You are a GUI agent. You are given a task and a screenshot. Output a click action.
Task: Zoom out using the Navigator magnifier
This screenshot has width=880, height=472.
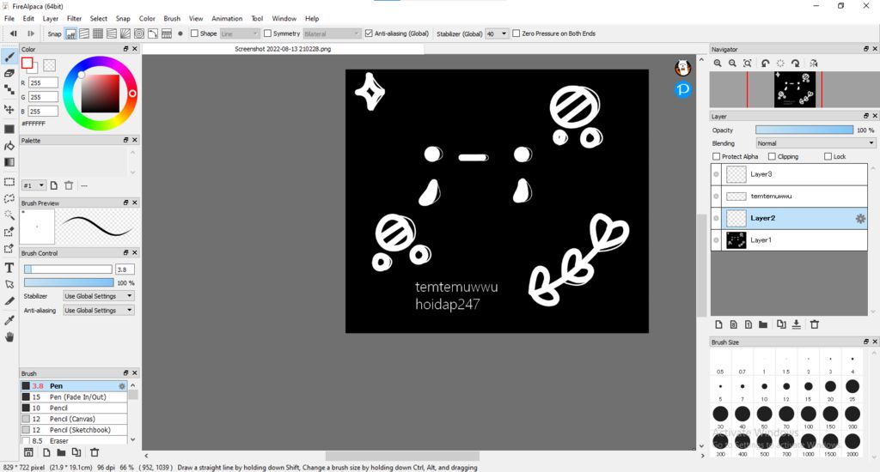point(732,64)
